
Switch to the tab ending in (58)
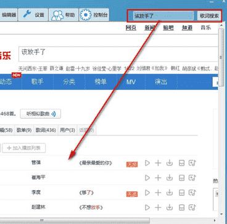click(x=7, y=130)
